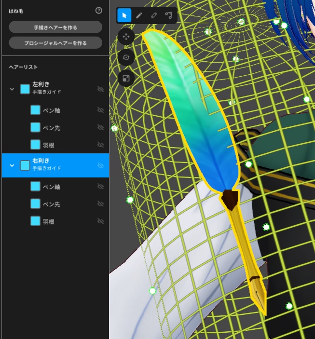This screenshot has width=315, height=339.
Task: Collapse the 左利き hair group
Action: 12,89
